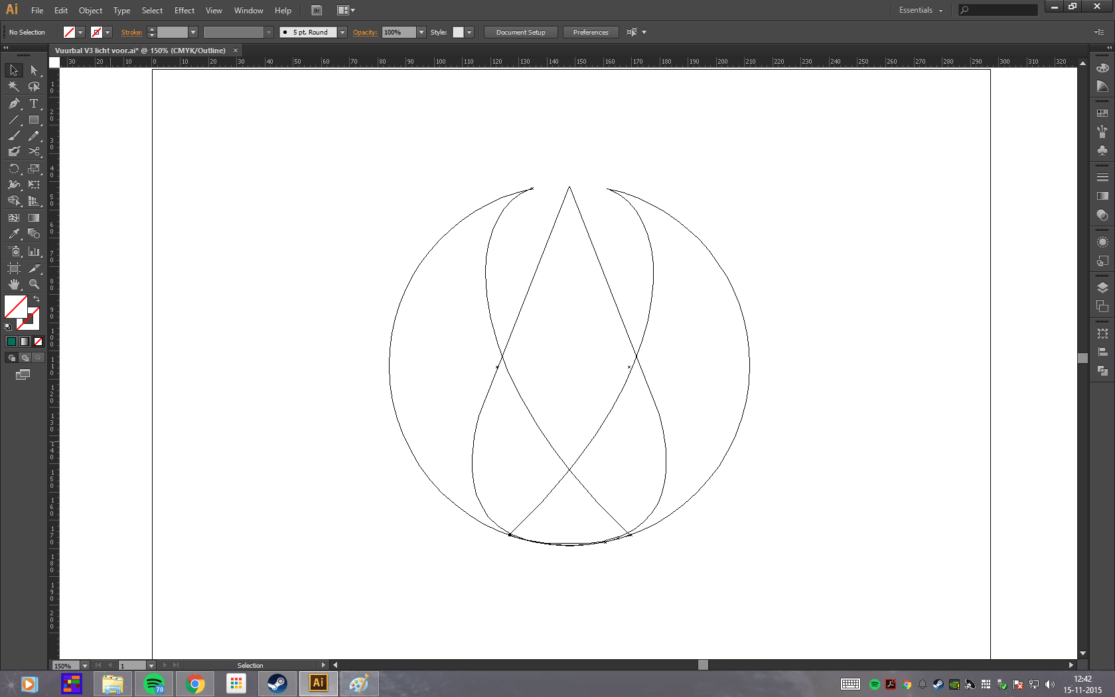The image size is (1115, 697).
Task: Open the View menu
Action: (x=214, y=11)
